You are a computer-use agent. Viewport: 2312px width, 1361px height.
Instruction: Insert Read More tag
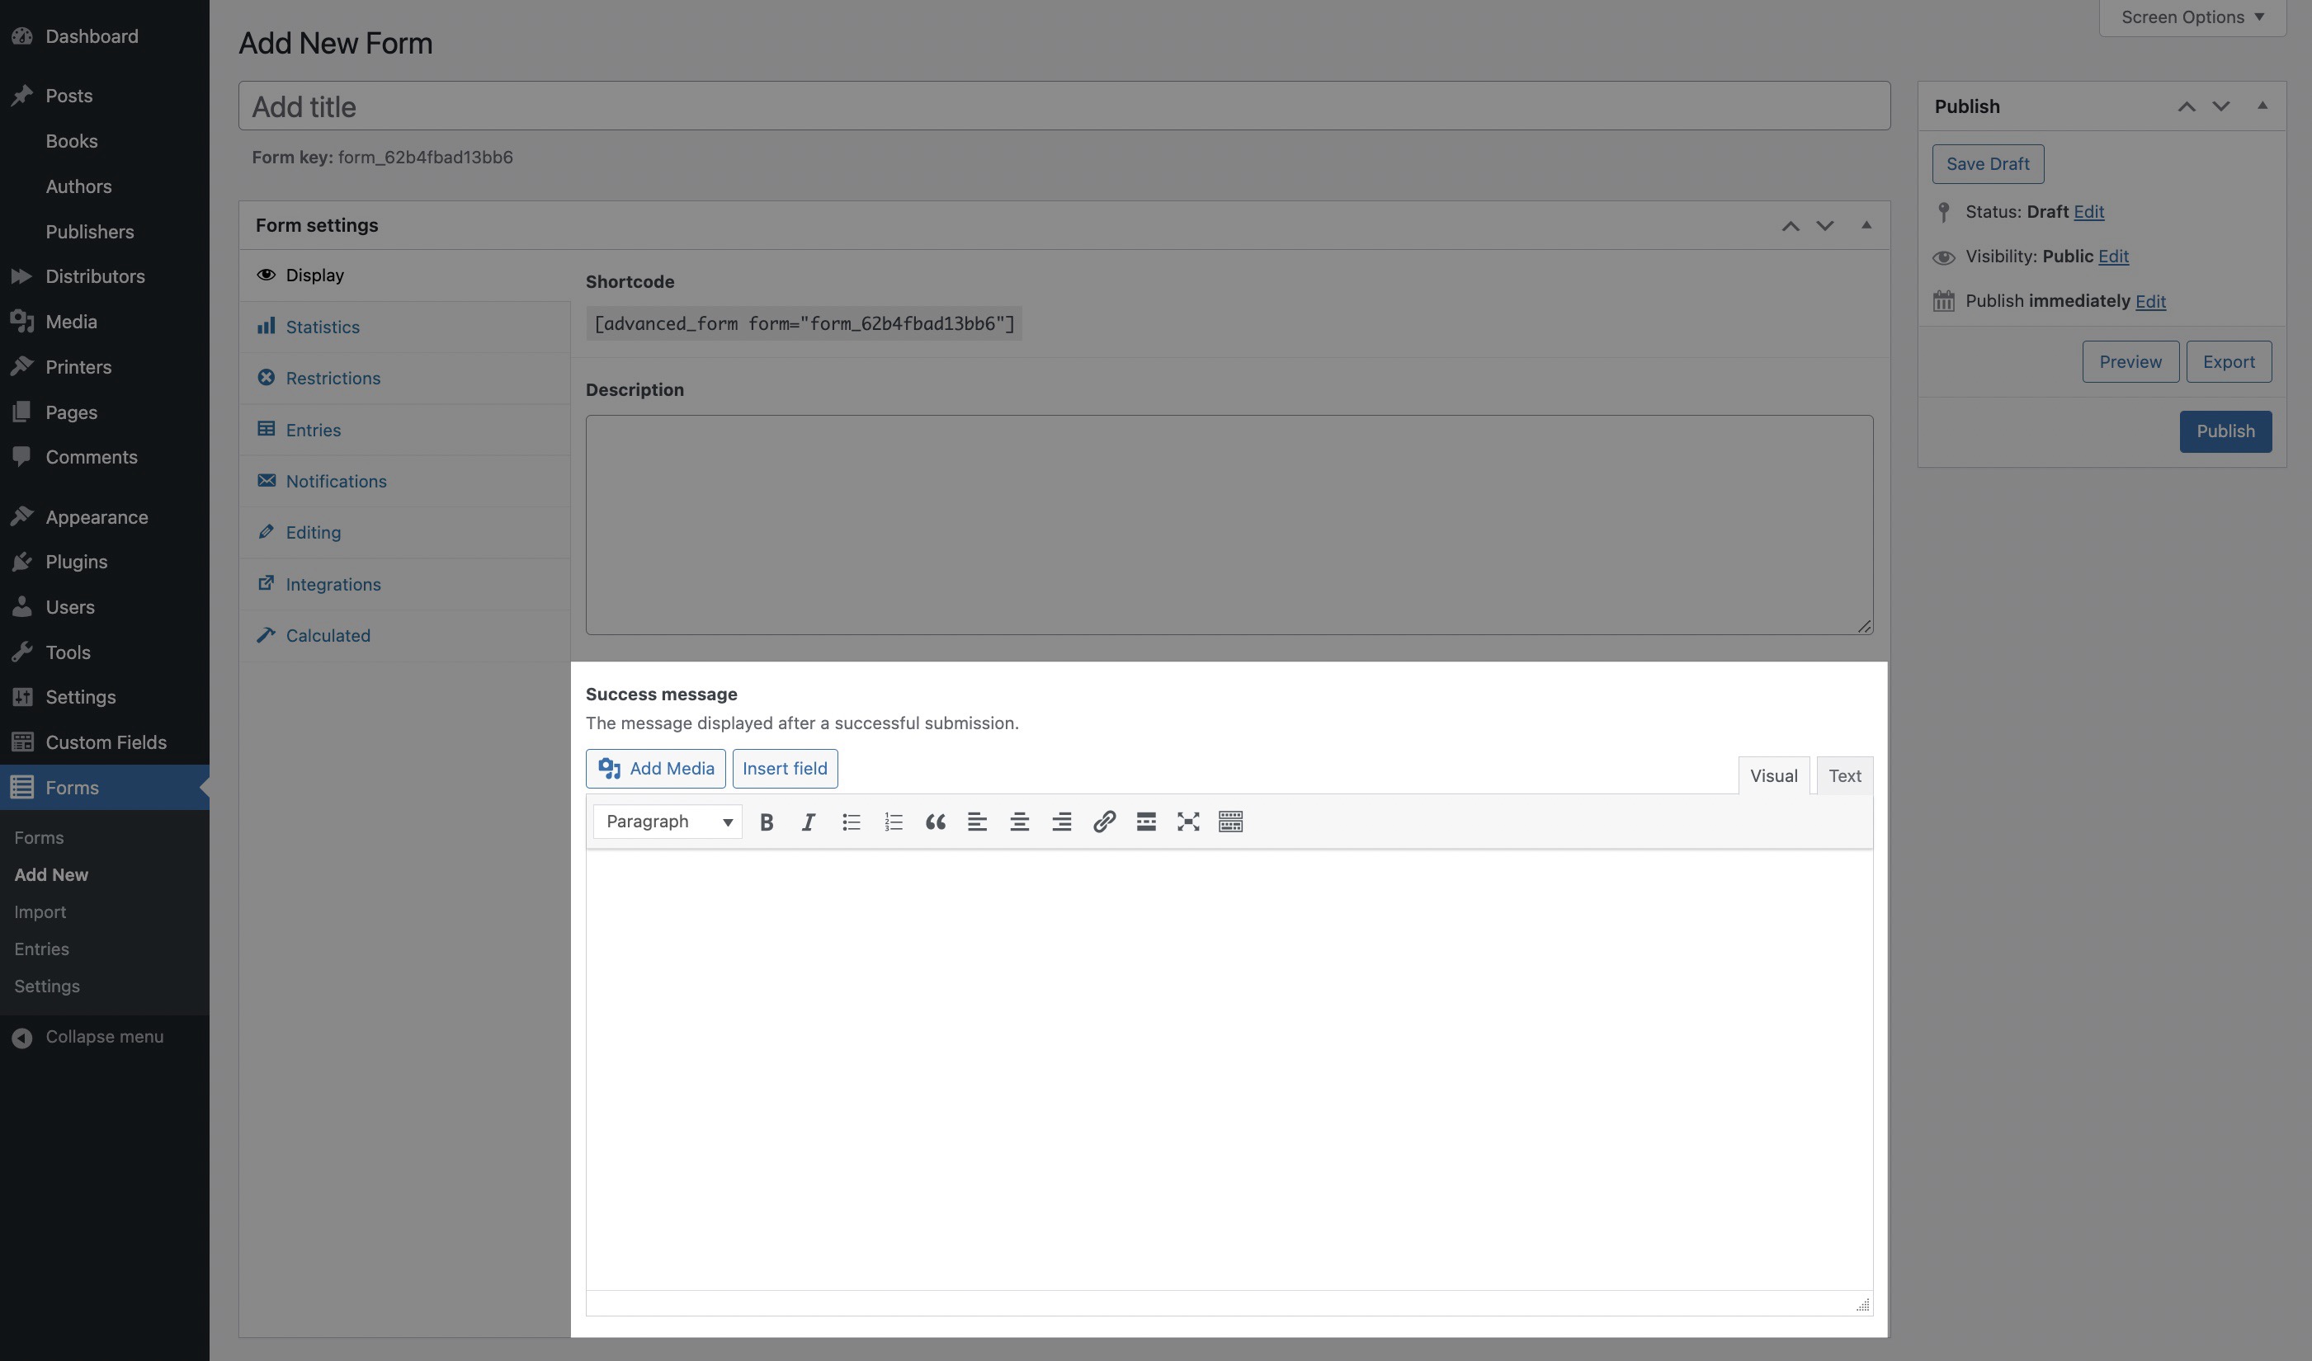point(1146,822)
